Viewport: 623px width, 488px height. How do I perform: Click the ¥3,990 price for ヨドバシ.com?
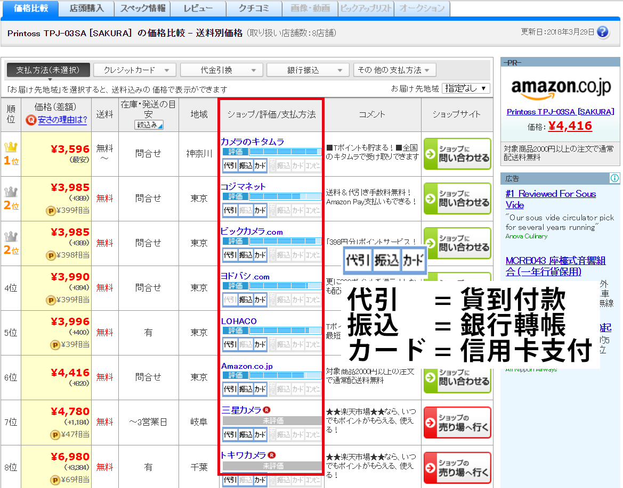[70, 277]
